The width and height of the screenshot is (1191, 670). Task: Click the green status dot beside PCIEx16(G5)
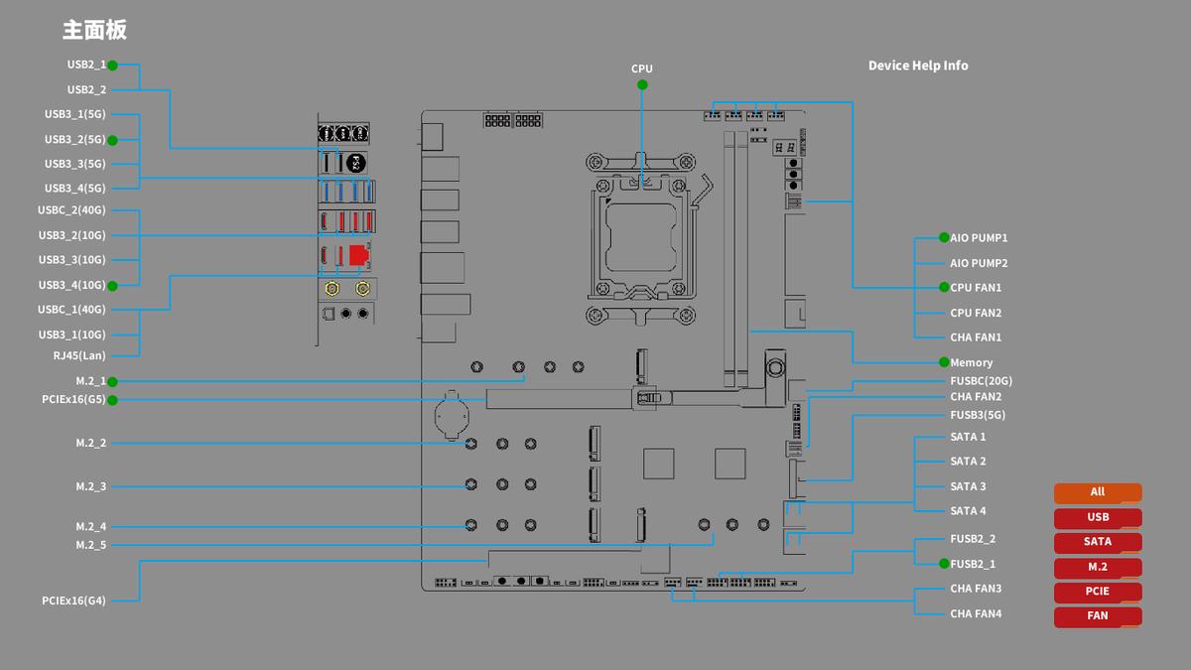(x=113, y=400)
